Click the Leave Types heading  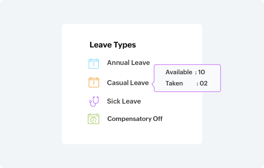coord(113,45)
